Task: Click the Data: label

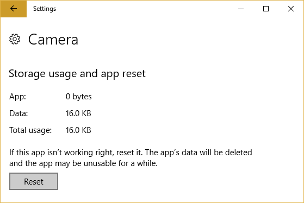Action: coord(18,113)
